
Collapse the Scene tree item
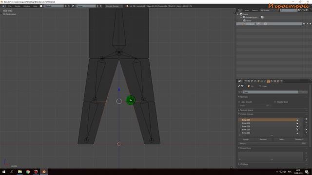click(x=238, y=14)
